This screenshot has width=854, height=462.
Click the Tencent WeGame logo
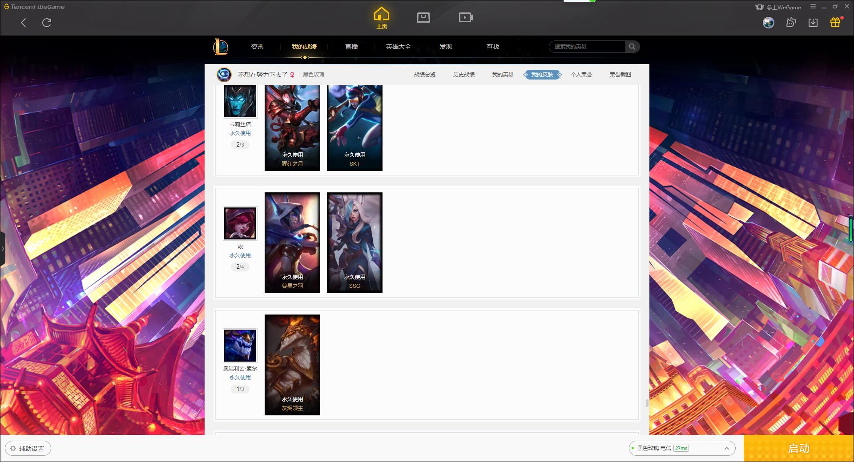pos(34,7)
